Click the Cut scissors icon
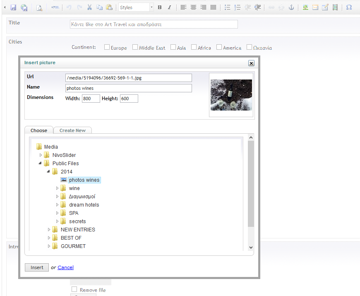360x296 pixels. point(89,7)
